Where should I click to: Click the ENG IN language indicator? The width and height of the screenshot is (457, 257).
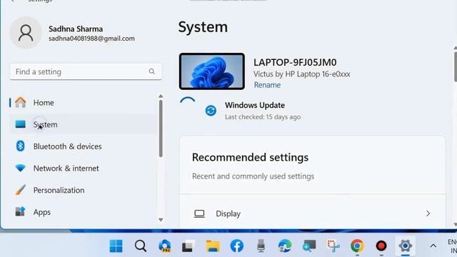(452, 246)
